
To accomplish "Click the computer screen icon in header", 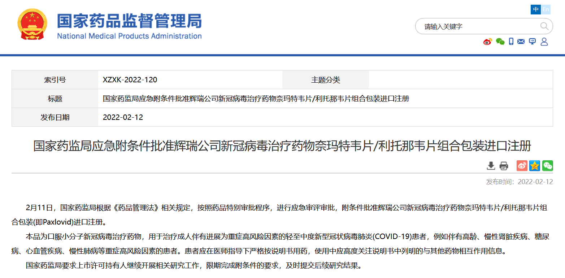I will [x=532, y=42].
